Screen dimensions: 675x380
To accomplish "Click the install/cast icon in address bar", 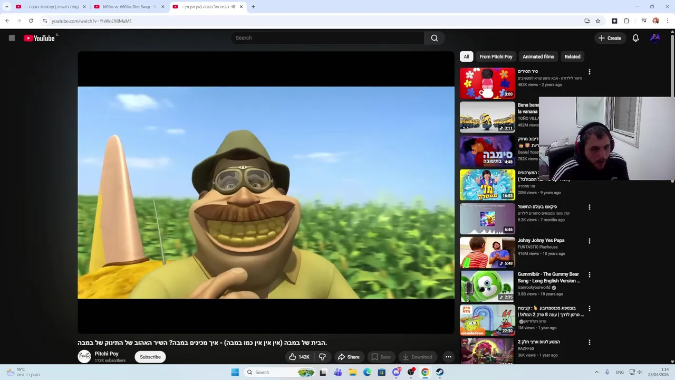I will click(587, 21).
